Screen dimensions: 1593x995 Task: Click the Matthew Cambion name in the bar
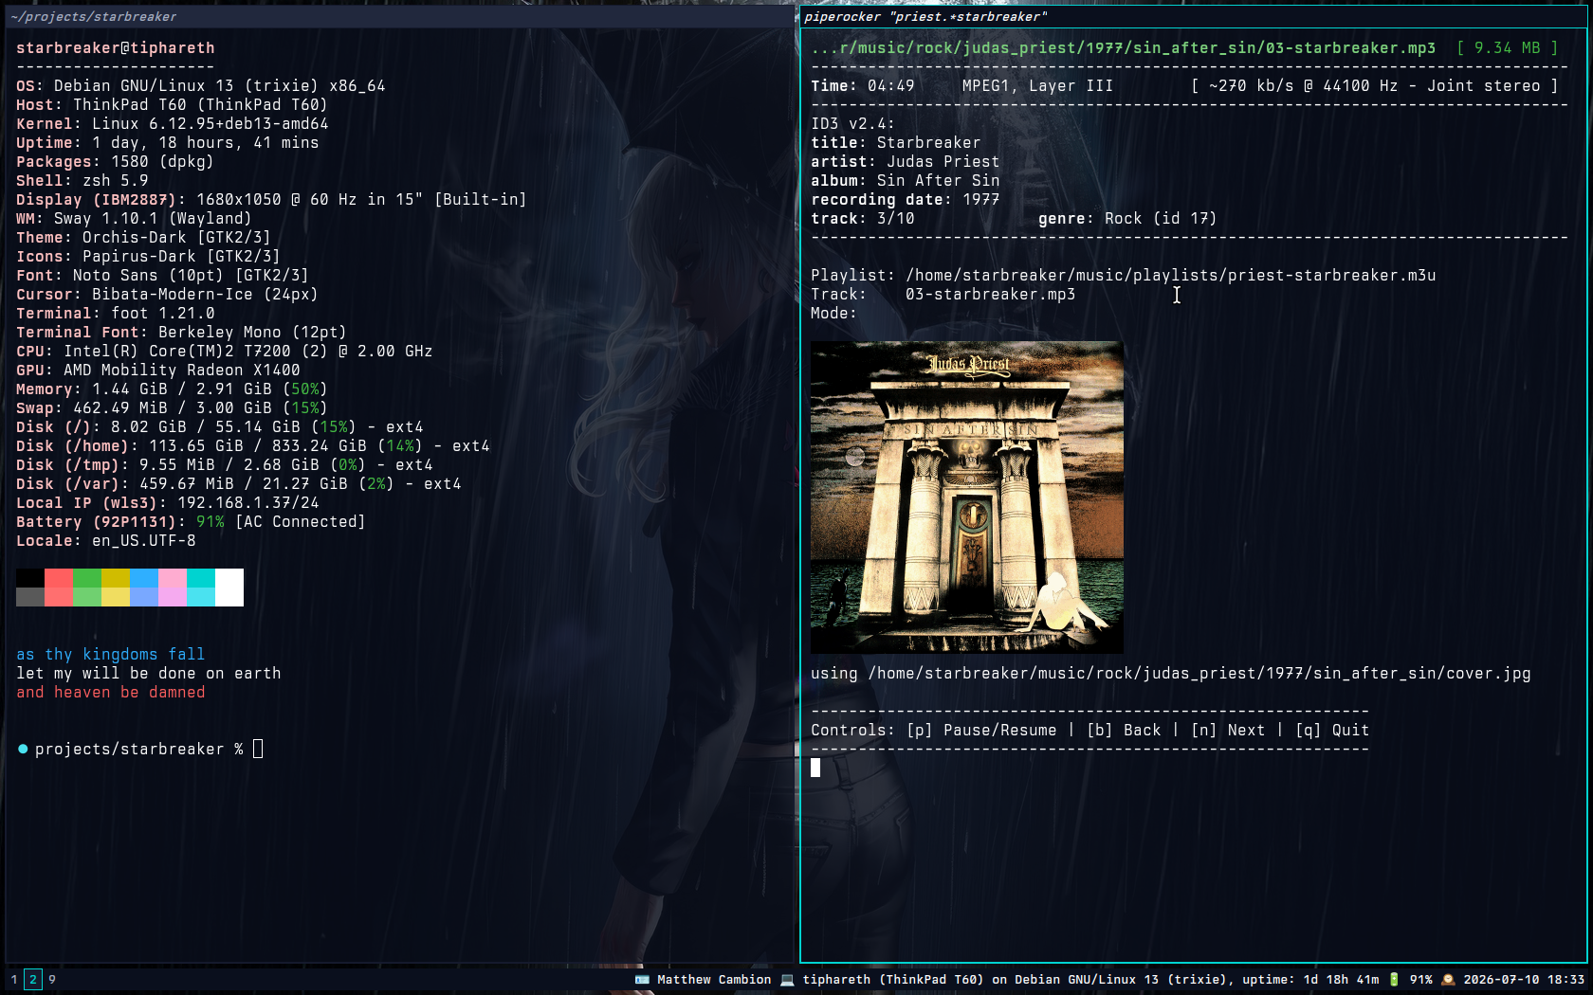[714, 979]
